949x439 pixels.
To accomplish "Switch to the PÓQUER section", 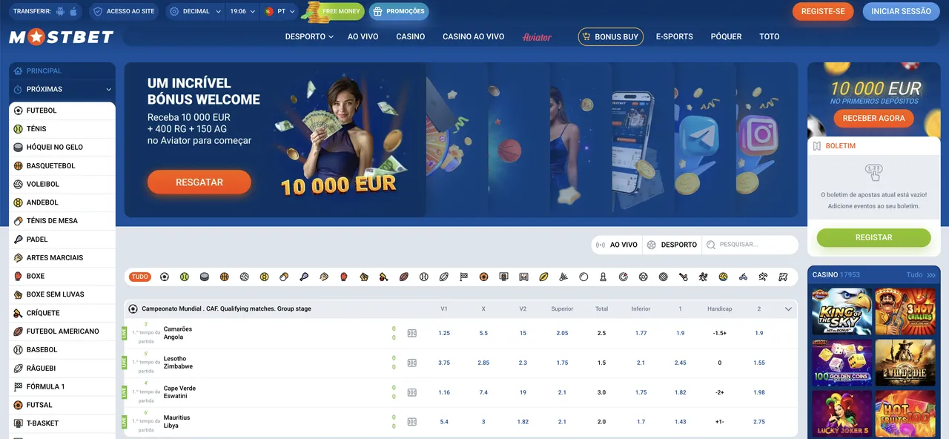I will 726,36.
